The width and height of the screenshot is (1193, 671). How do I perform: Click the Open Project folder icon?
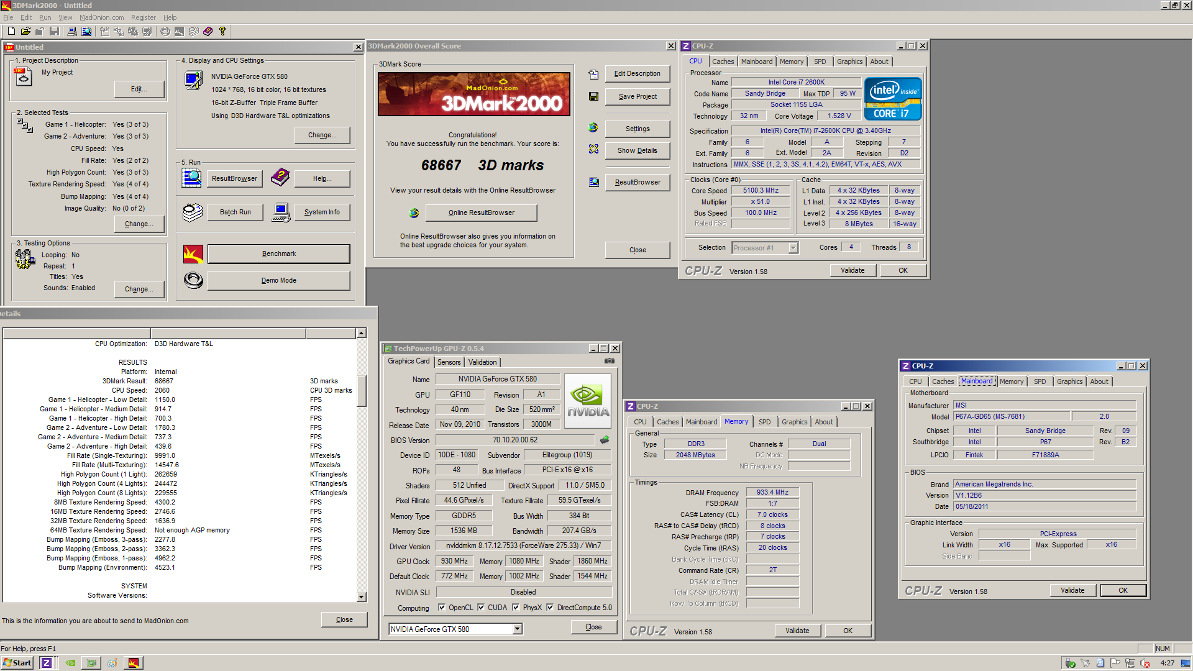point(25,31)
